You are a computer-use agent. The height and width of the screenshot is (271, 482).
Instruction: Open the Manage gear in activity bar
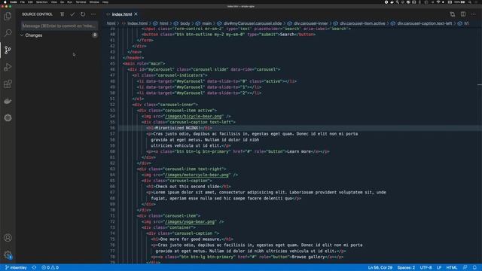pyautogui.click(x=8, y=254)
